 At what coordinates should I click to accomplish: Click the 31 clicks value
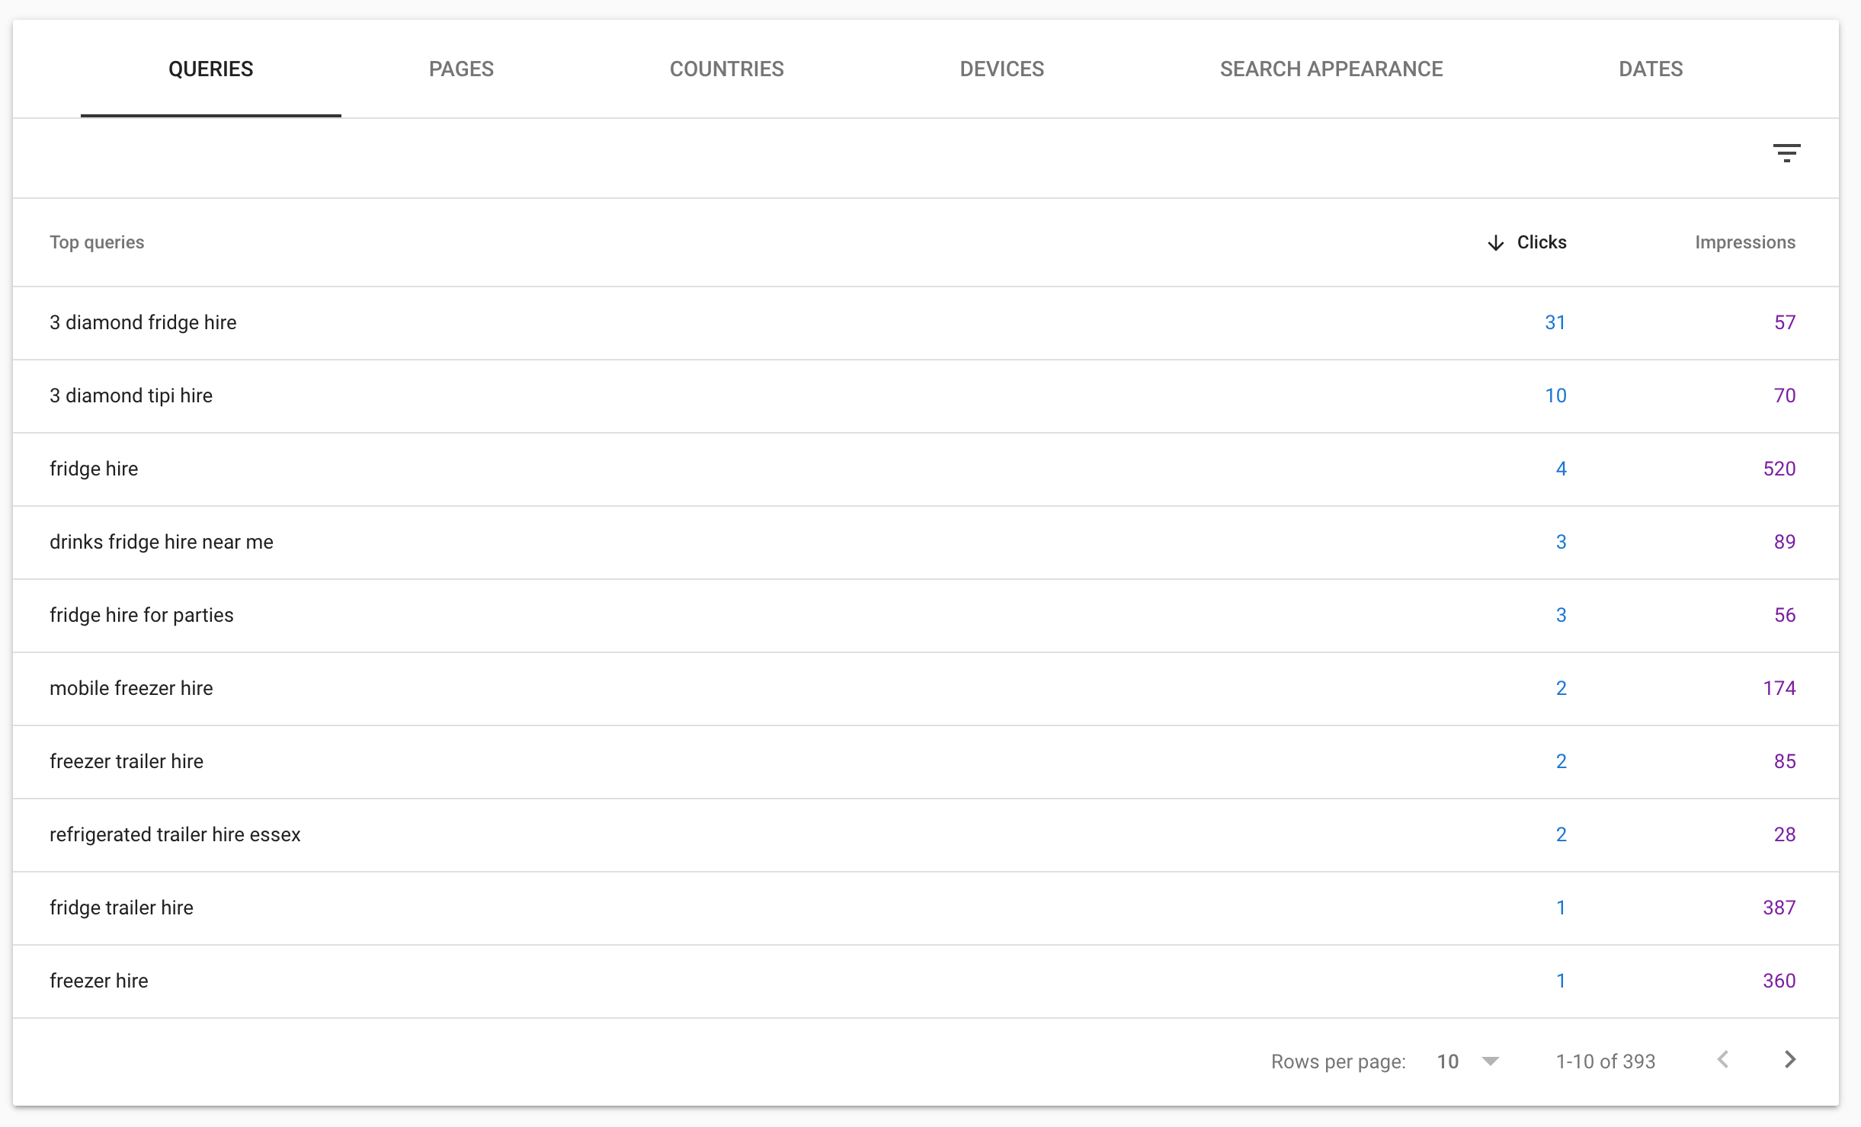click(1555, 322)
